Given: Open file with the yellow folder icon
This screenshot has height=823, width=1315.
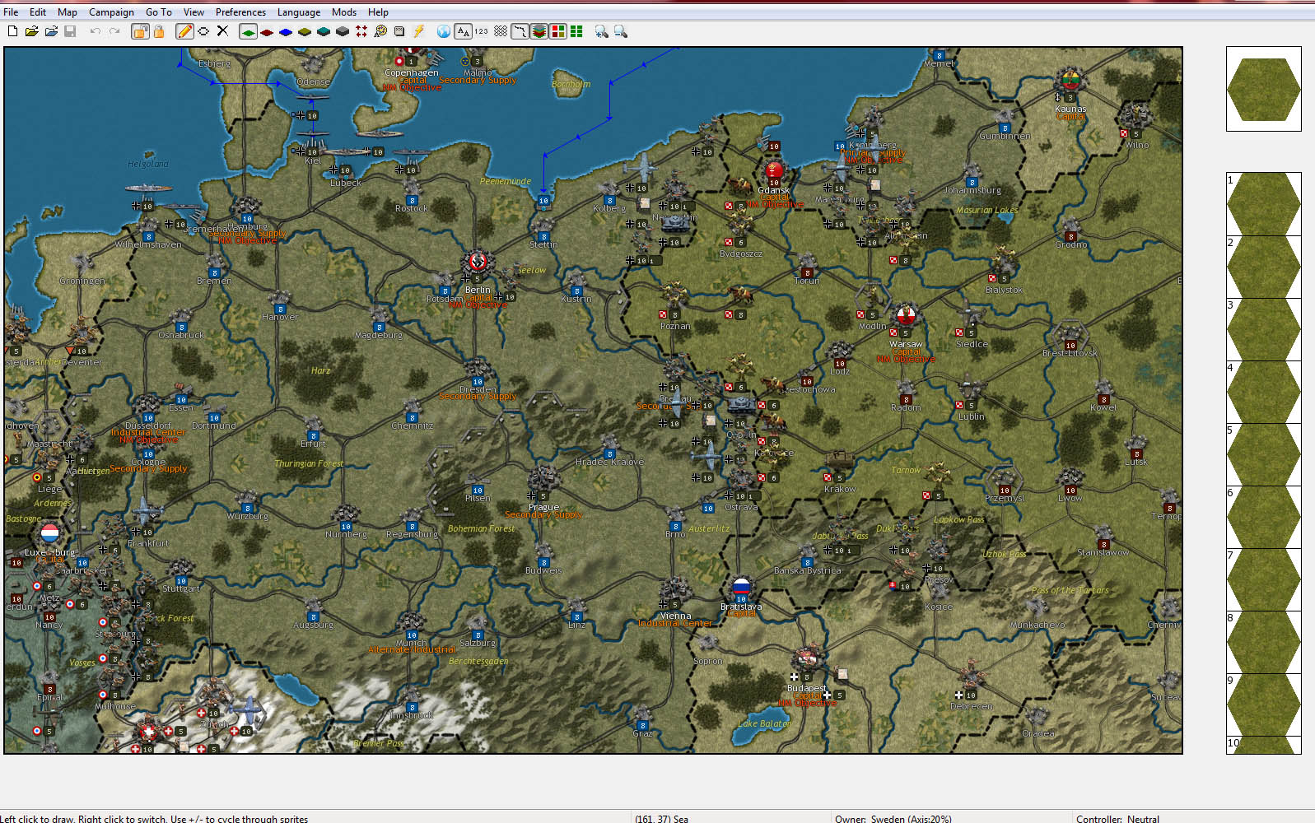Looking at the screenshot, I should click(31, 31).
